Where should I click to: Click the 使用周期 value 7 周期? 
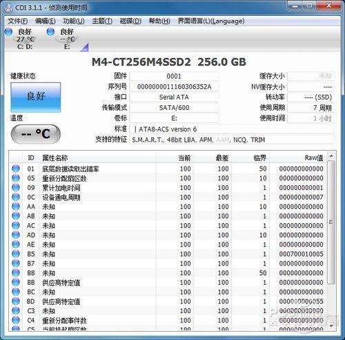[310, 108]
